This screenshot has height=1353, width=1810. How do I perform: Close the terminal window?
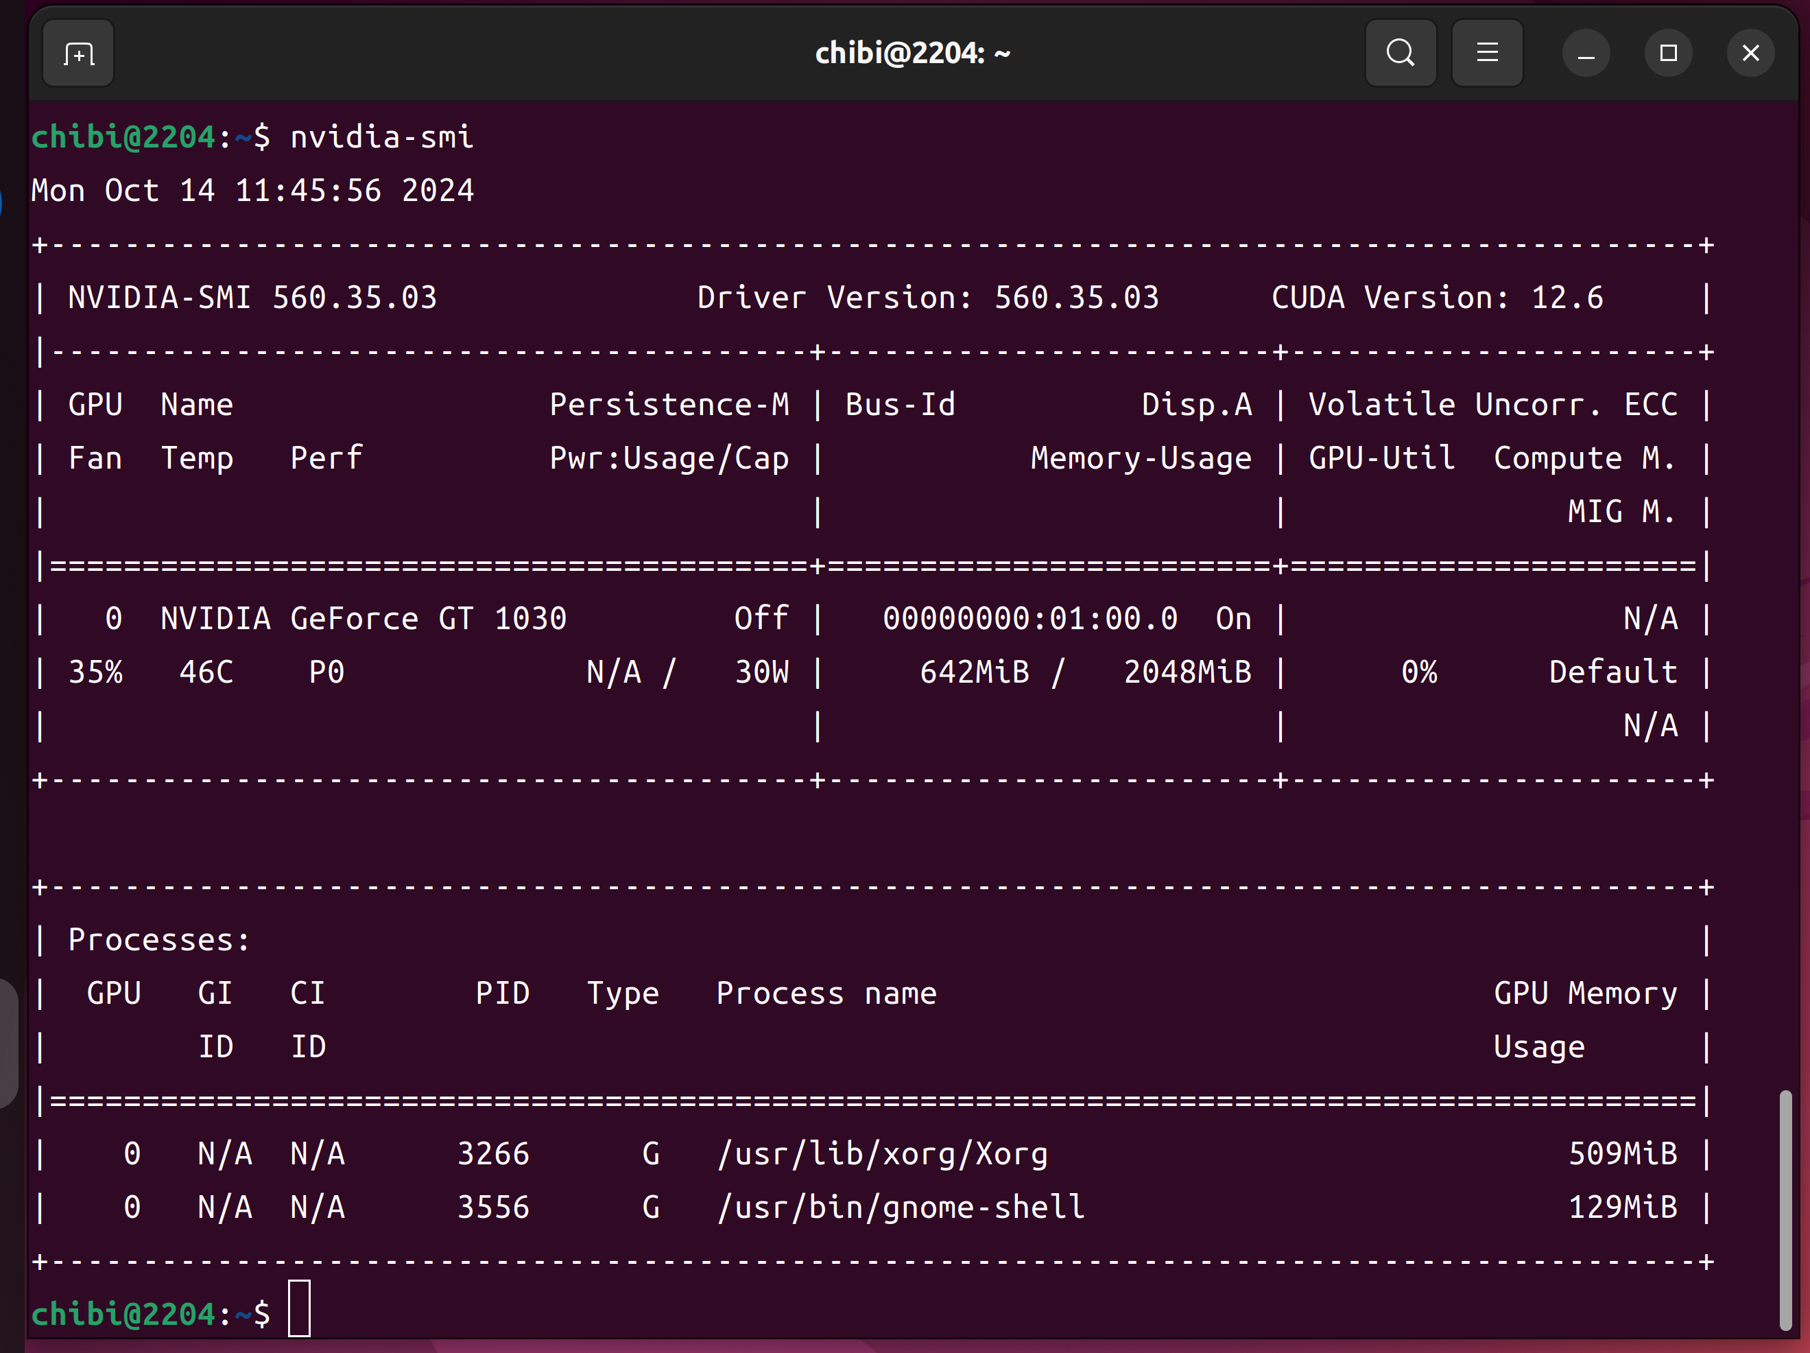pyautogui.click(x=1750, y=54)
